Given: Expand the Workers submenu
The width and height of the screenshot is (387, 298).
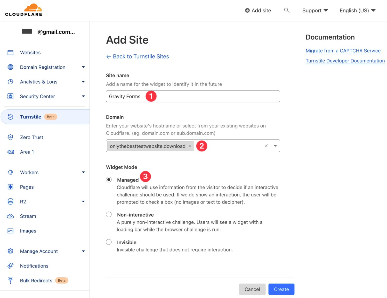Looking at the screenshot, I should (x=83, y=172).
